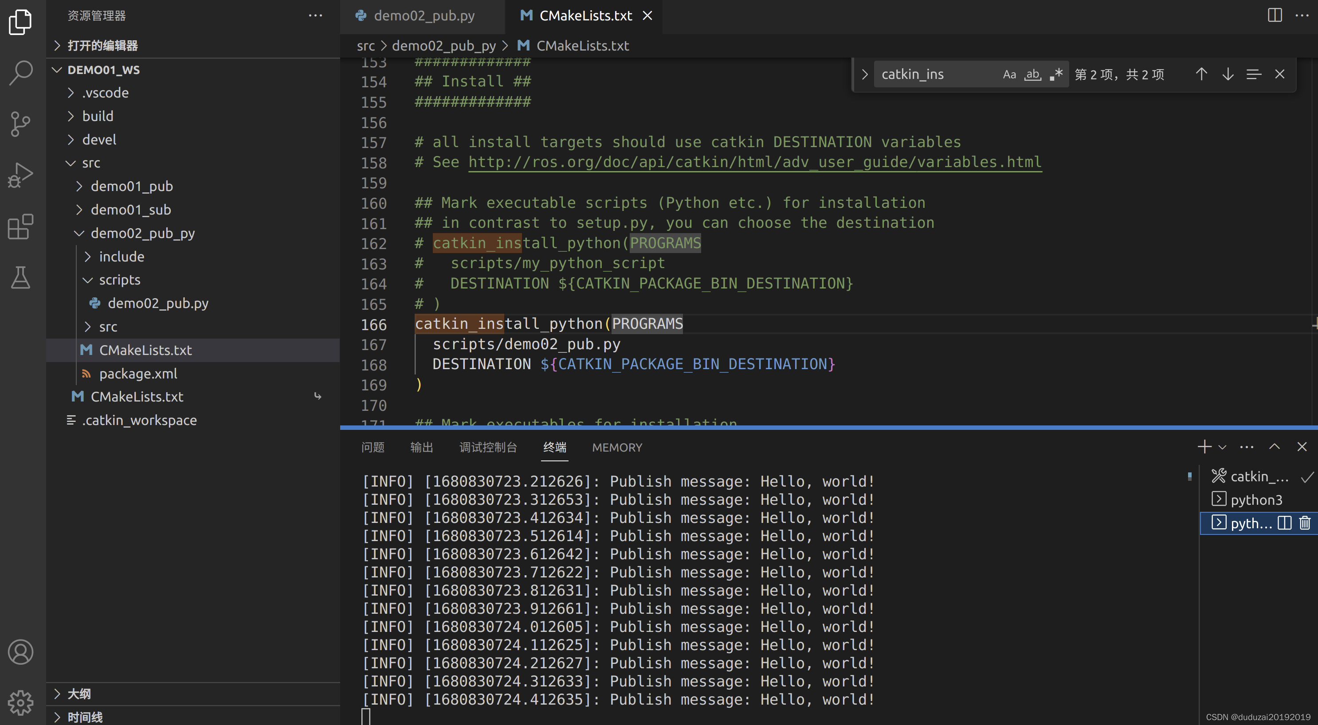Select the python3 terminal entry
The width and height of the screenshot is (1318, 725).
[x=1259, y=499]
